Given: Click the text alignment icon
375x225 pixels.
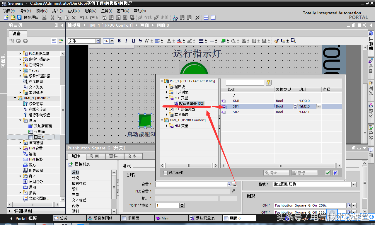Looking at the screenshot, I should click(158, 41).
